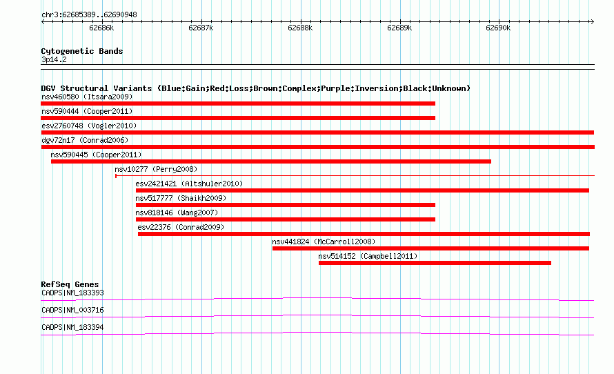Click the 62686k ruler mark

(101, 28)
